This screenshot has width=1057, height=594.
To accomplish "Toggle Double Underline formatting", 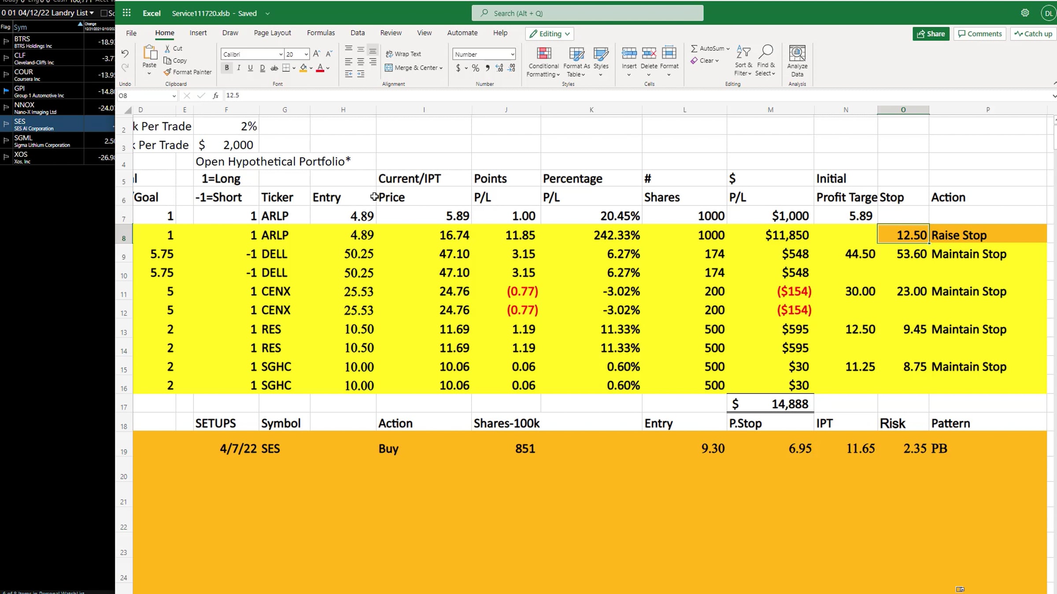I will [x=262, y=68].
